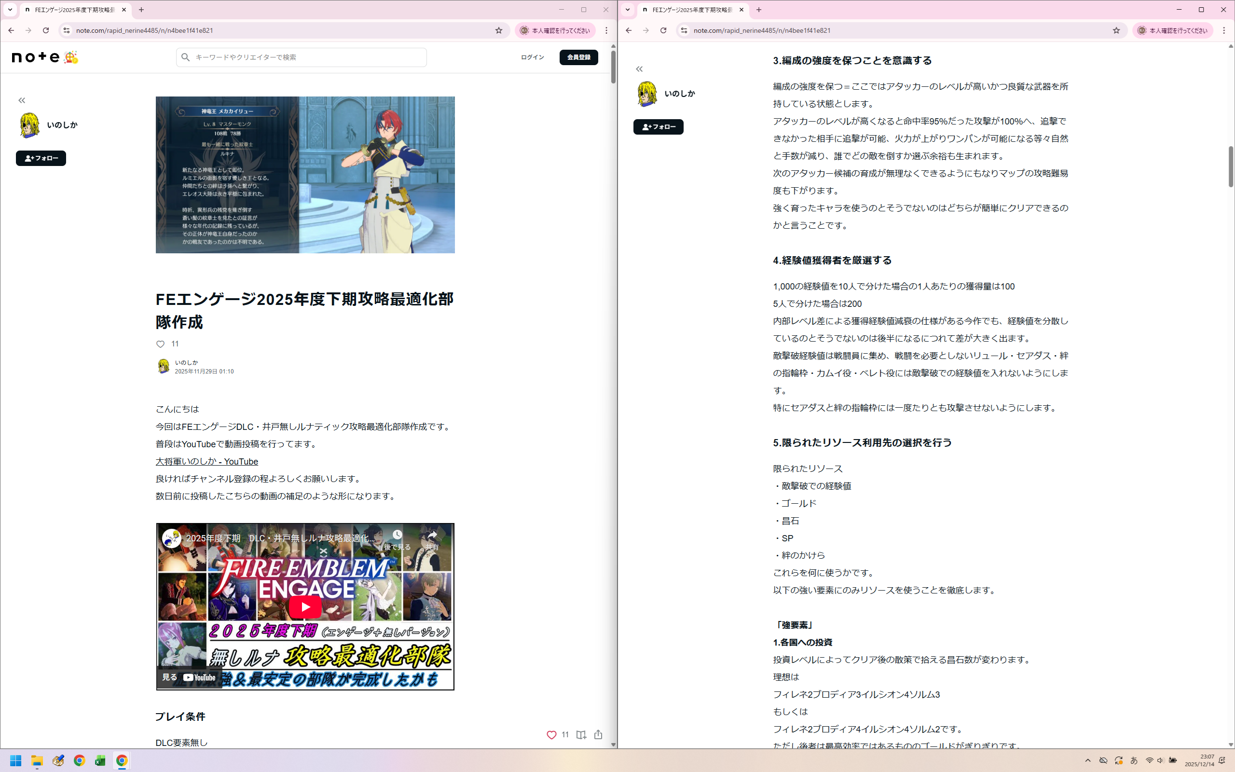1235x772 pixels.
Task: Click the floating red heart like button
Action: click(x=551, y=735)
